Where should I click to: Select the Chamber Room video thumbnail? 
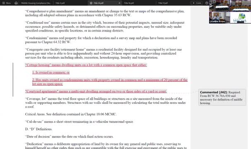[x=220, y=18]
